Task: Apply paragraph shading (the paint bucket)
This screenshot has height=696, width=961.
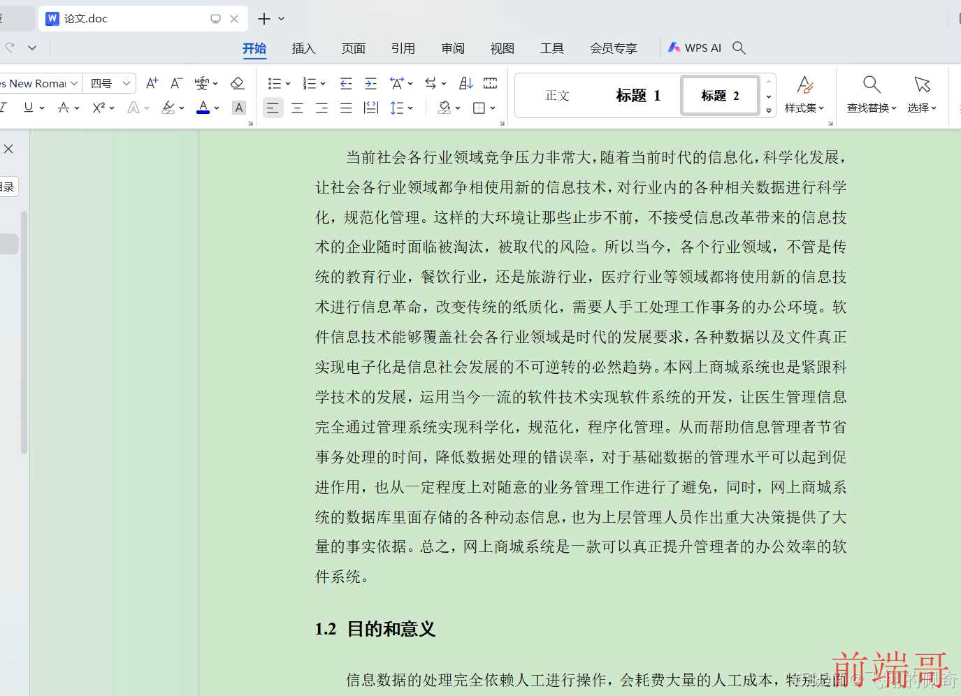Action: tap(445, 108)
